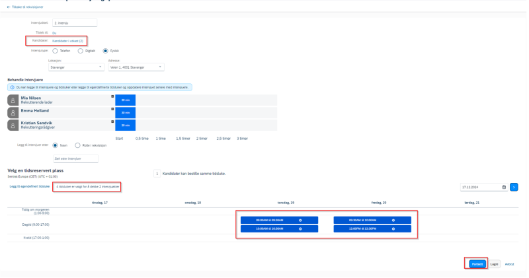
Task: Click the back arrow to requisitions
Action: 9,7
